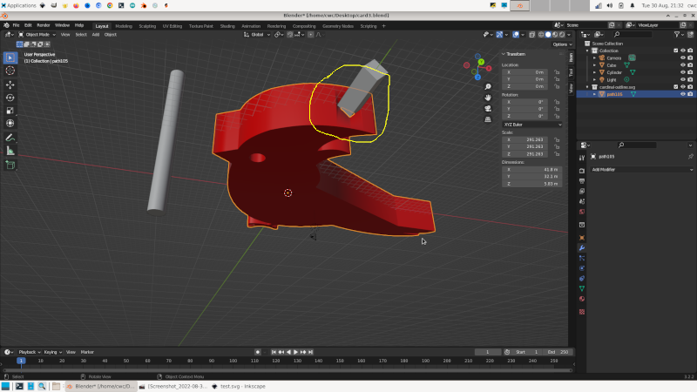Click the viewport zoom magnifier icon
Image resolution: width=697 pixels, height=392 pixels.
click(488, 86)
